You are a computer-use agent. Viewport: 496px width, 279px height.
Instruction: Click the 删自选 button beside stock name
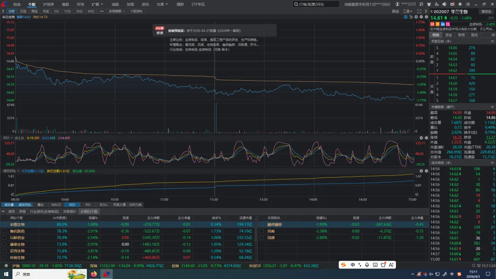[x=486, y=11]
